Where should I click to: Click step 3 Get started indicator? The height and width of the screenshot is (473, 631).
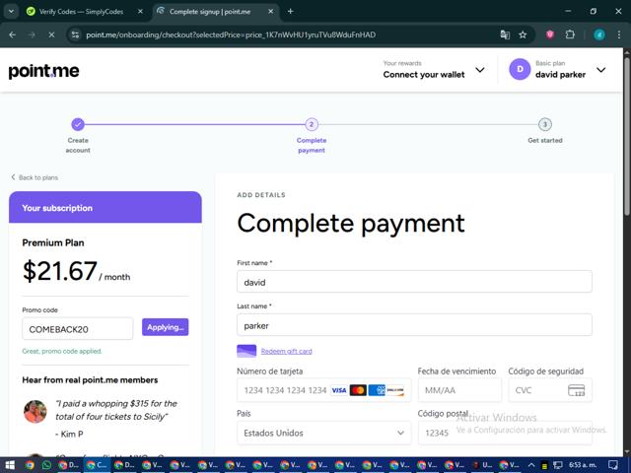click(x=545, y=124)
